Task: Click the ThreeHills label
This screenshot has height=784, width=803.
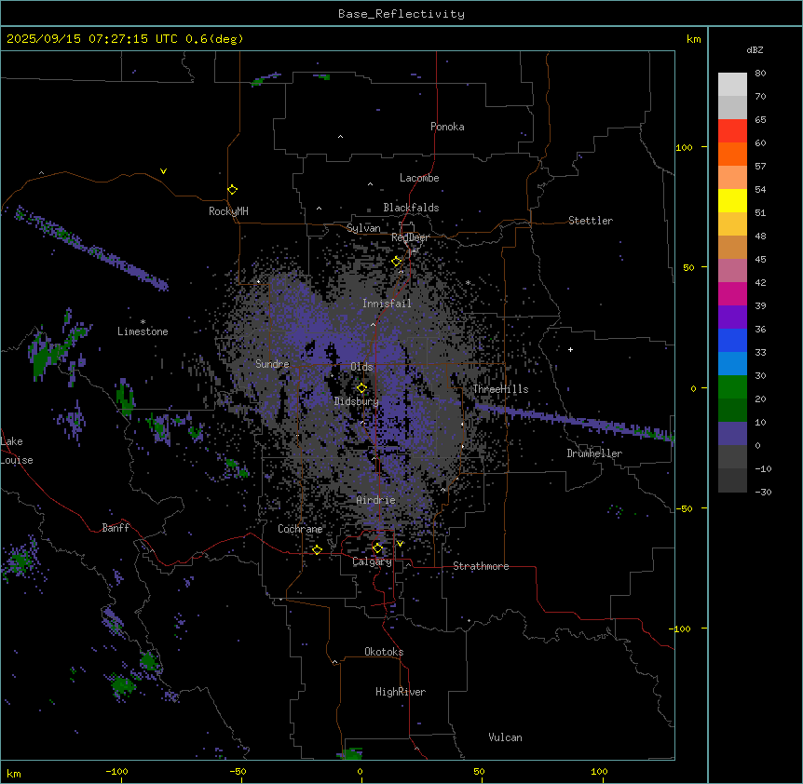Action: (x=500, y=389)
